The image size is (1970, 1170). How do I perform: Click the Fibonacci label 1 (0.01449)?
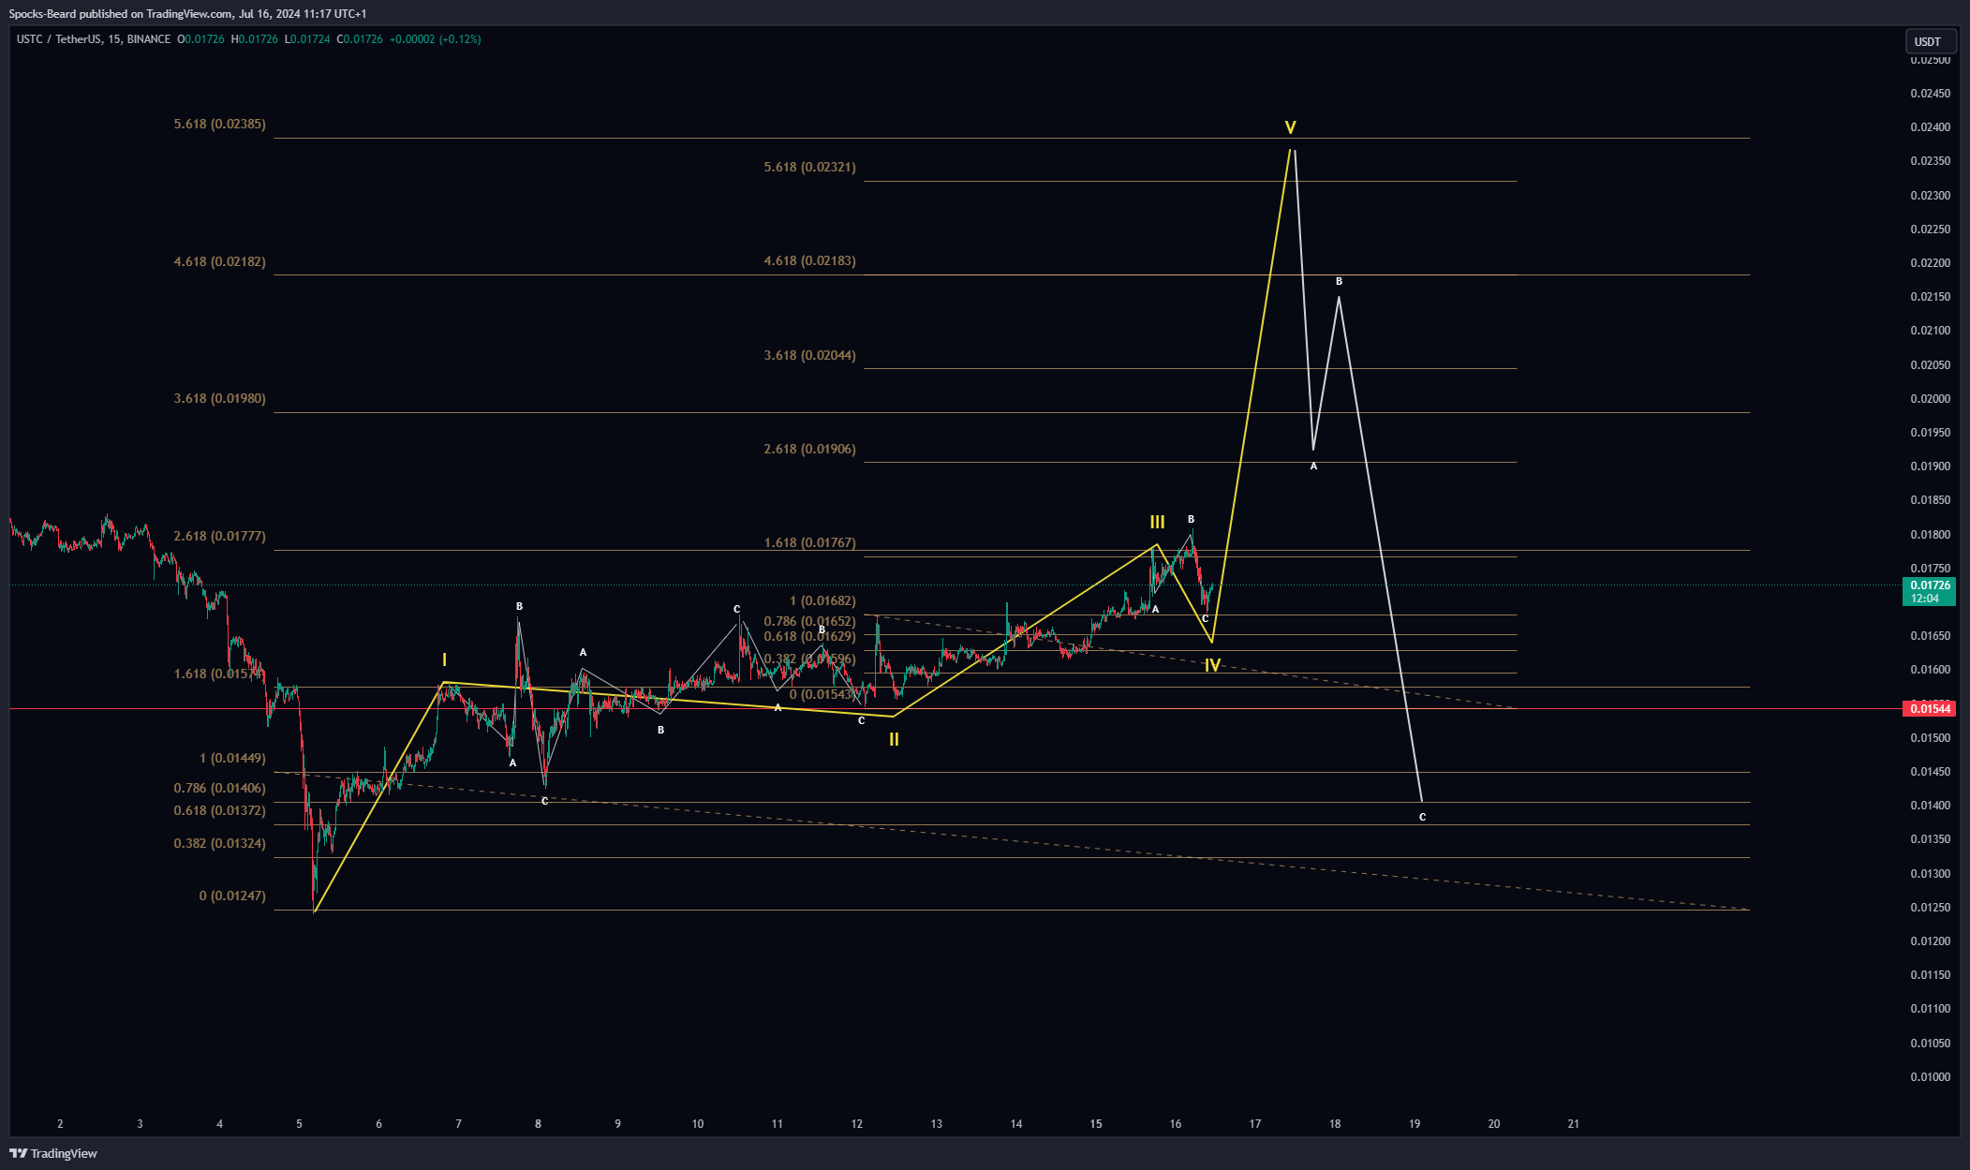(232, 759)
